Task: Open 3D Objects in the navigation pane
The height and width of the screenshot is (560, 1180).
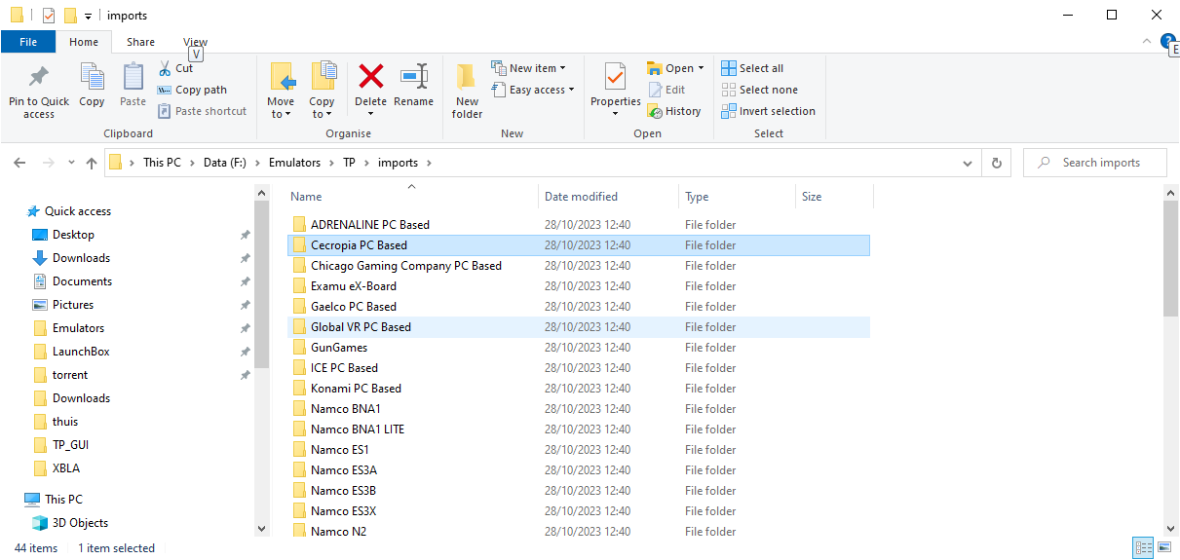Action: click(x=80, y=523)
